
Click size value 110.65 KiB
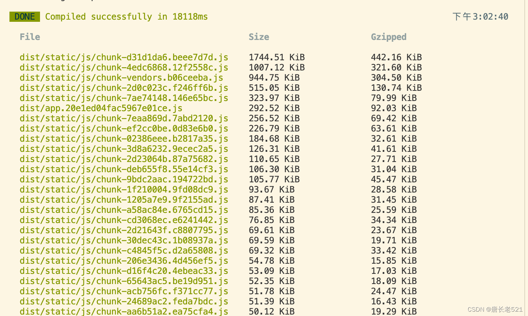click(x=274, y=159)
